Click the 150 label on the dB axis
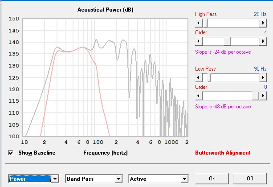 tap(14, 19)
